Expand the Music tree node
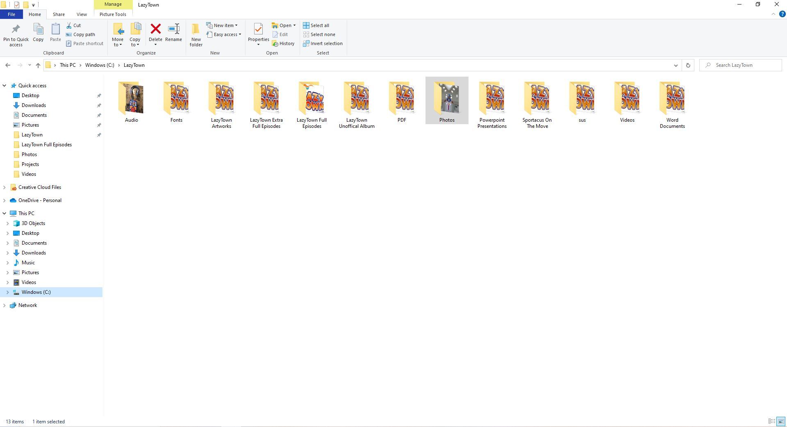The width and height of the screenshot is (787, 427). coord(7,263)
